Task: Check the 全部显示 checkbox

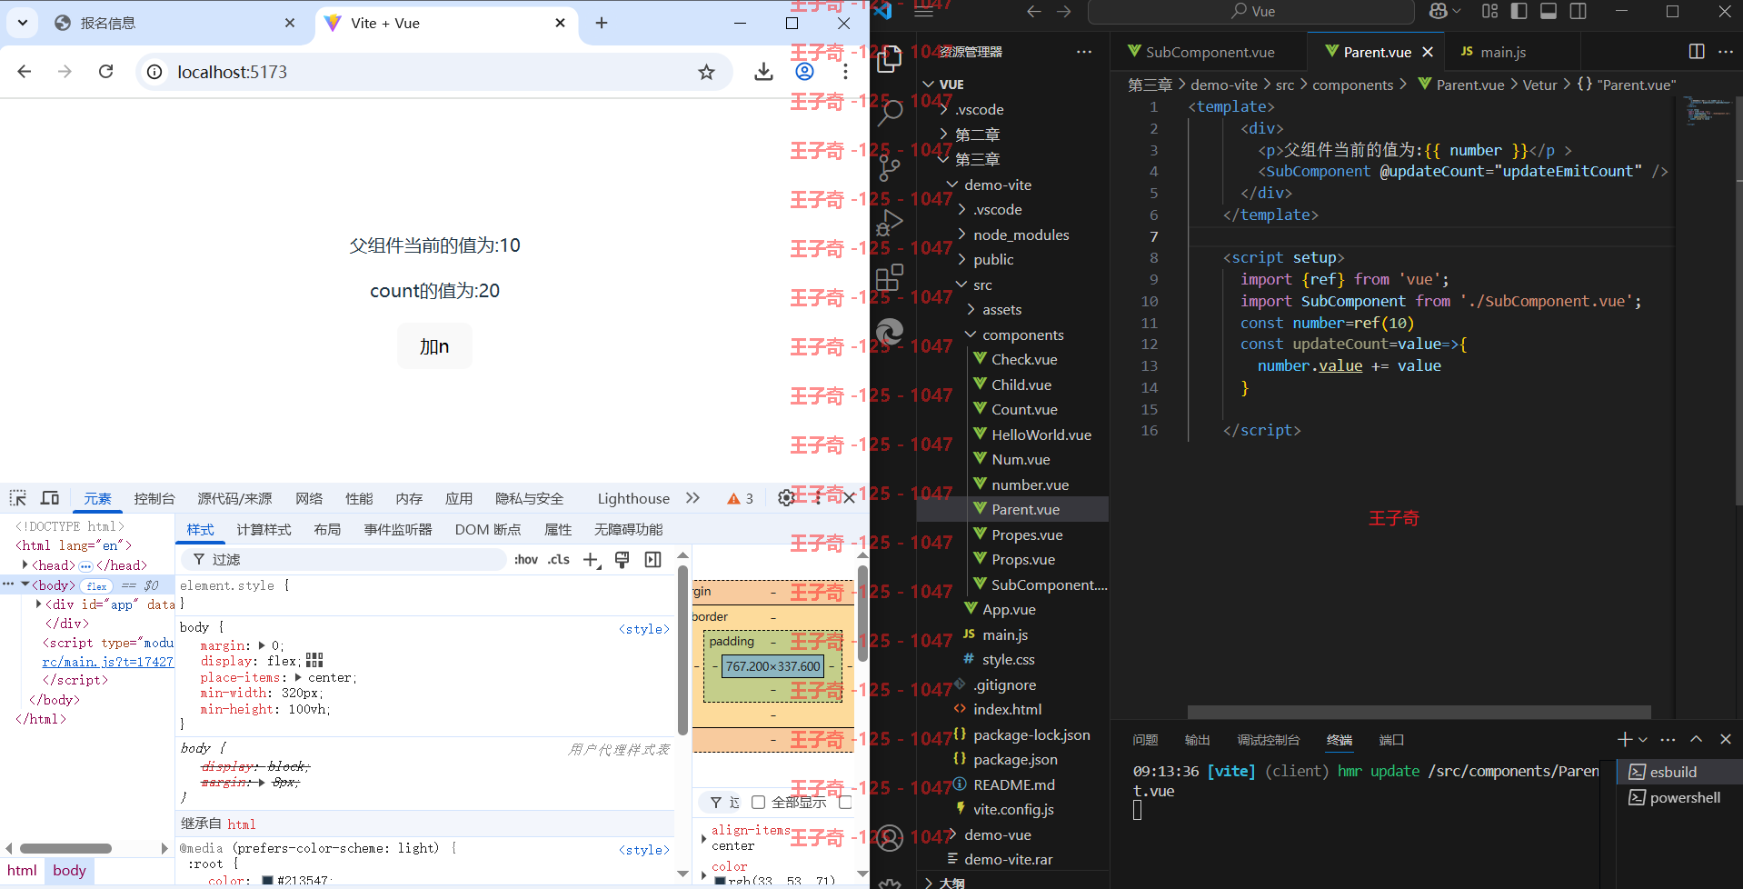Action: pos(758,803)
